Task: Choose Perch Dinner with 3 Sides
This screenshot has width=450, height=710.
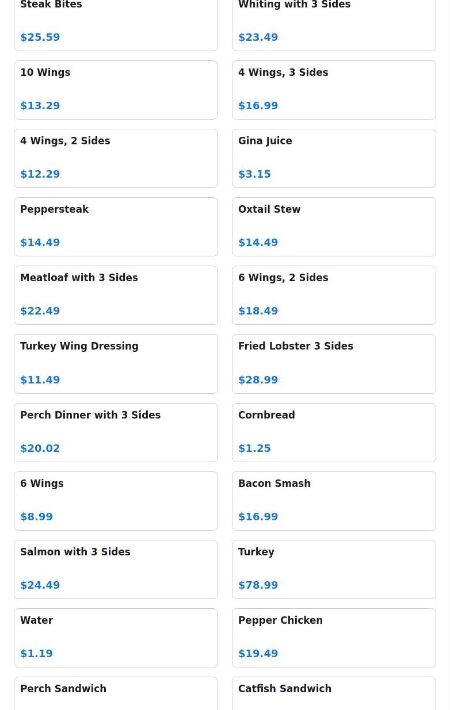Action: [x=116, y=432]
